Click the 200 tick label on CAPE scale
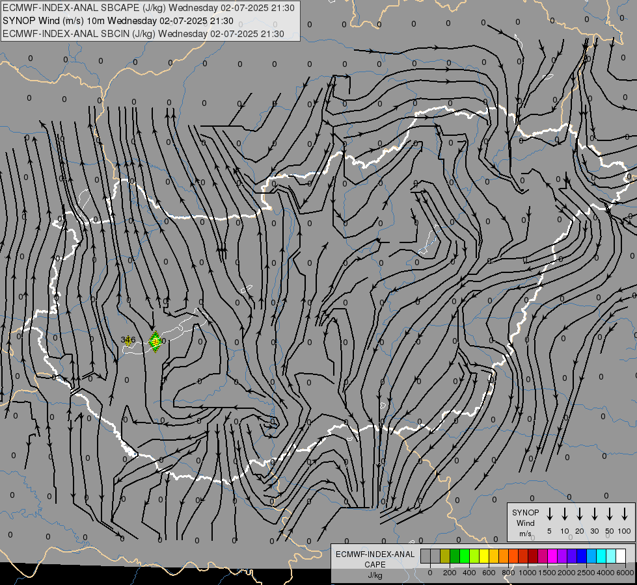Screen dimensions: 637x585 coord(450,573)
